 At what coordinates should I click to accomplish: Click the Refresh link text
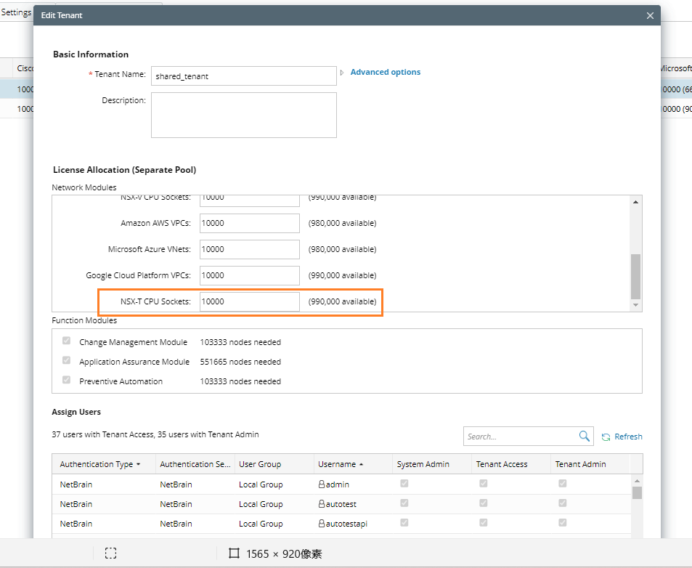pyautogui.click(x=627, y=436)
